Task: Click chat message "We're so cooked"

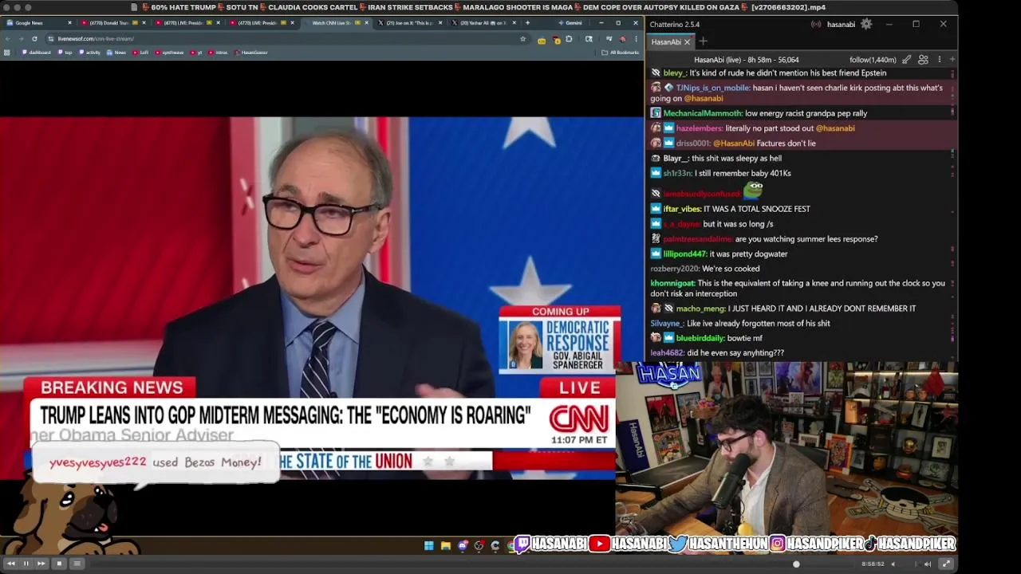Action: point(730,269)
